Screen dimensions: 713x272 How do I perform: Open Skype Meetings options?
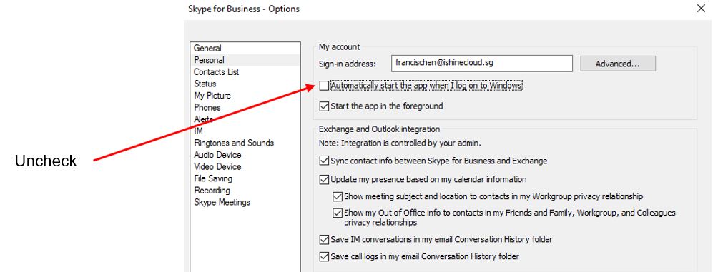222,202
